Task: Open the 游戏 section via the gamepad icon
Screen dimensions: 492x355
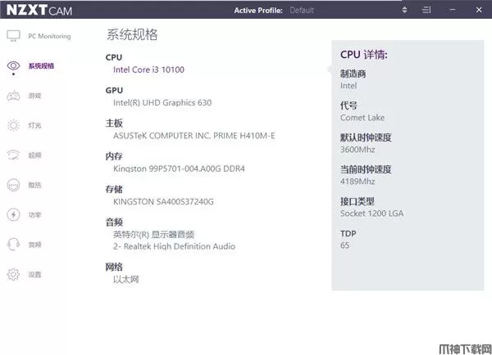Action: point(13,96)
